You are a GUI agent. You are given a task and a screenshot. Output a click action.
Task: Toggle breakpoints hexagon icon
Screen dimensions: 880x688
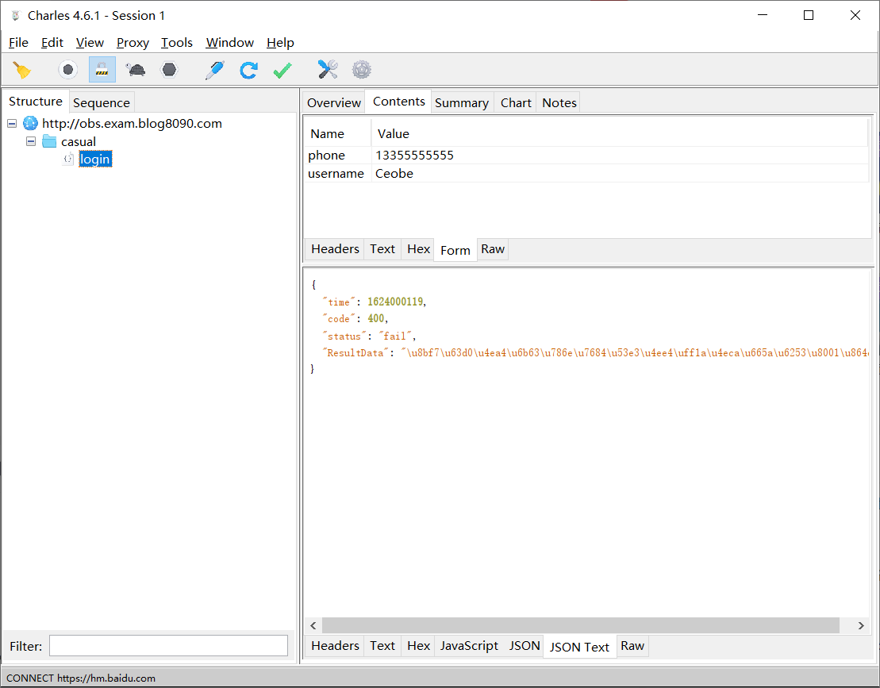(169, 70)
